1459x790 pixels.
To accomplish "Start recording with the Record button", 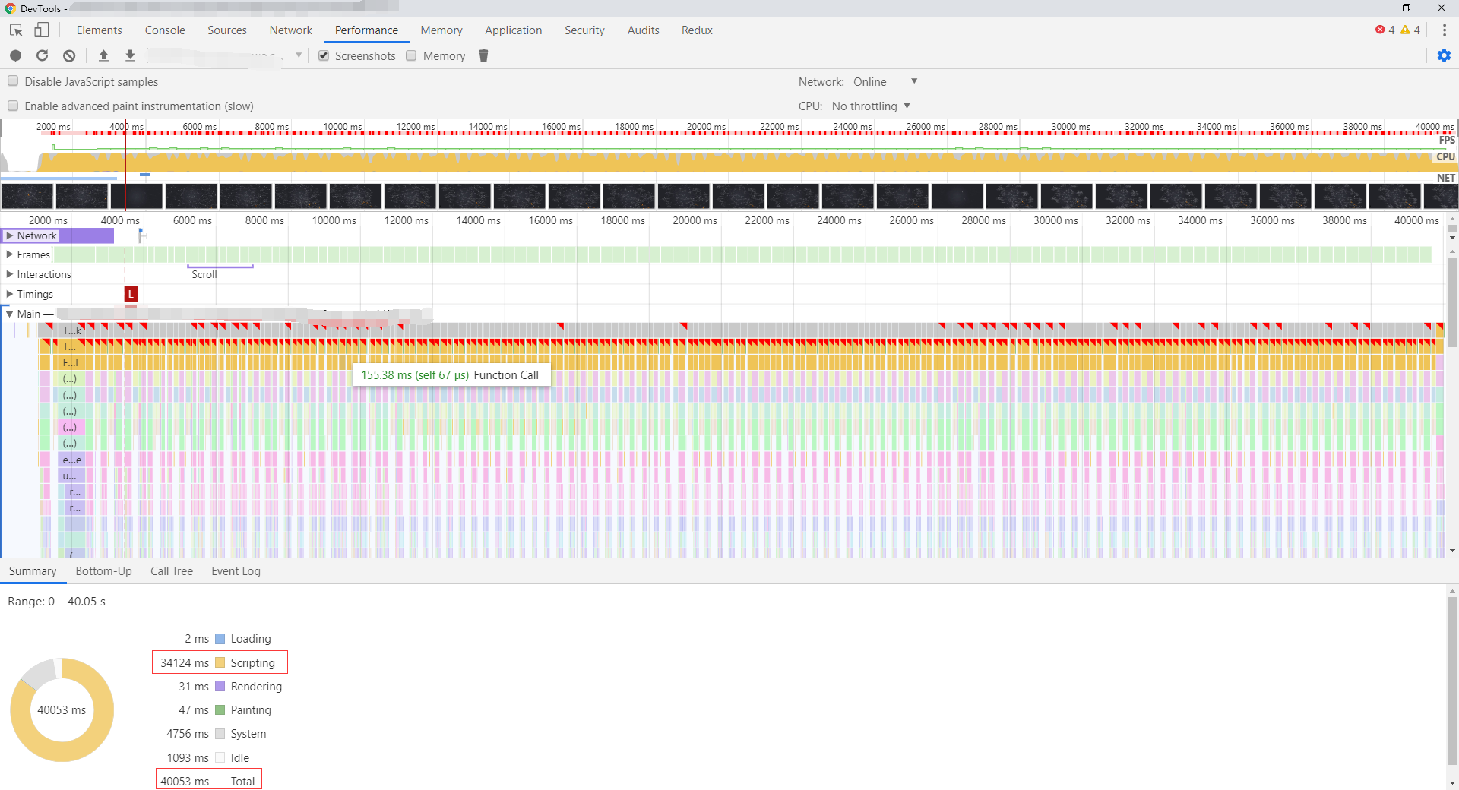I will tap(16, 55).
